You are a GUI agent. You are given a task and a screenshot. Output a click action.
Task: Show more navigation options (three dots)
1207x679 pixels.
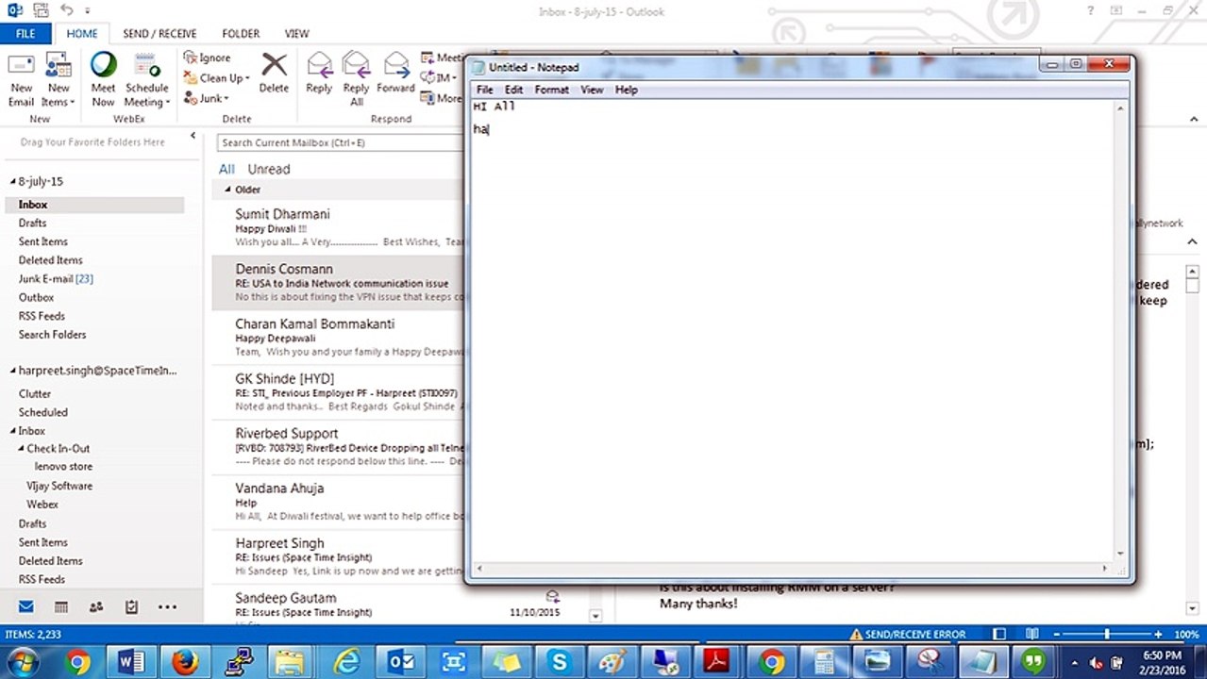(167, 606)
